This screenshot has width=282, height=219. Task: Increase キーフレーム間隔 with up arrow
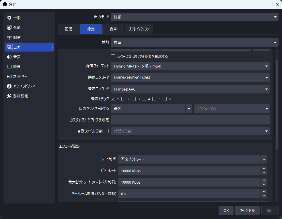264,192
